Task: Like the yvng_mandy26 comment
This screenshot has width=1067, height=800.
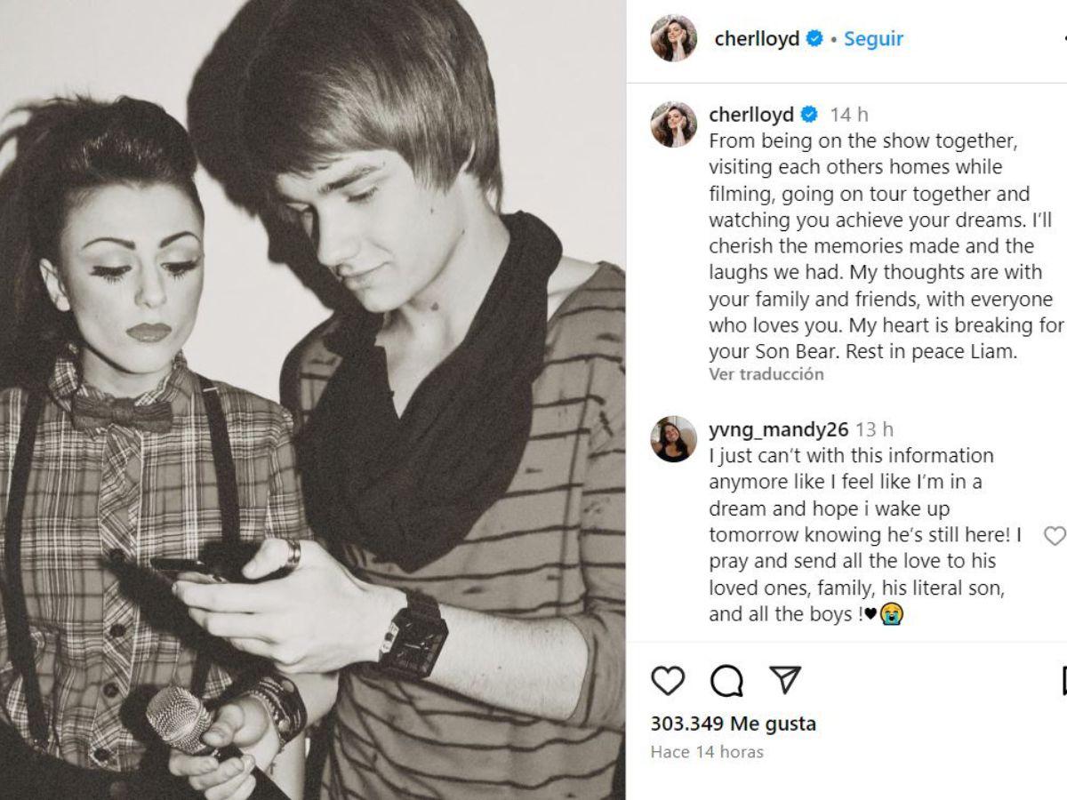Action: (x=1054, y=536)
